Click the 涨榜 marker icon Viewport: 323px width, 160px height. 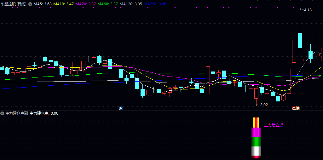point(295,108)
